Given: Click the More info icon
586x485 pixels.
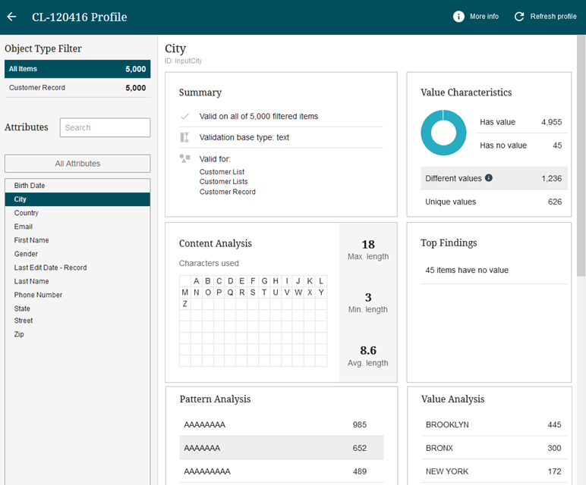Looking at the screenshot, I should click(x=458, y=17).
